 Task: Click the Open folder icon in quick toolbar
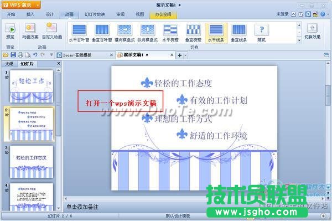(x=6, y=55)
